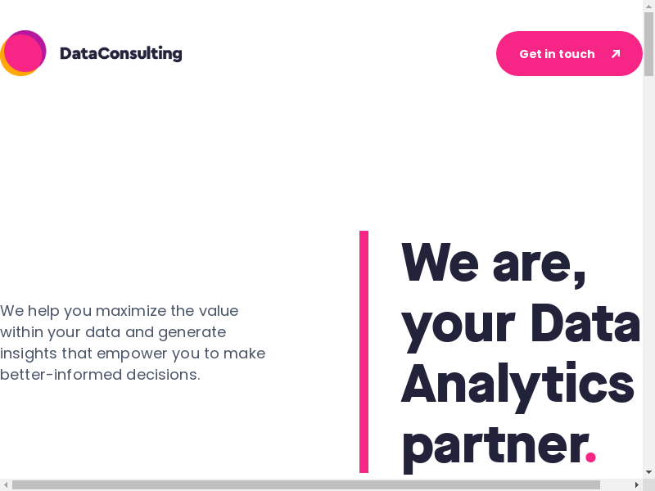The height and width of the screenshot is (491, 655).
Task: Click the vertical scrollbar up arrow
Action: pos(648,6)
